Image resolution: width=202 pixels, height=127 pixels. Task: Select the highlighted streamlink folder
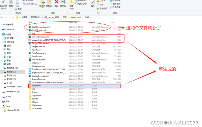(x=75, y=86)
